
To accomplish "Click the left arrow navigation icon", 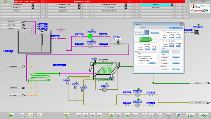I will tap(79, 115).
